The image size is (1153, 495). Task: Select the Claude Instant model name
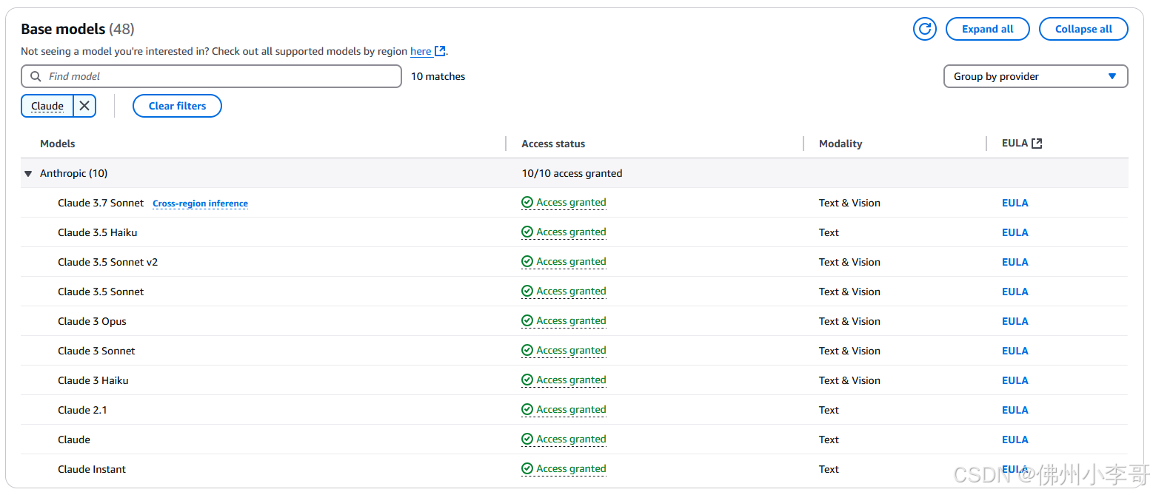92,469
